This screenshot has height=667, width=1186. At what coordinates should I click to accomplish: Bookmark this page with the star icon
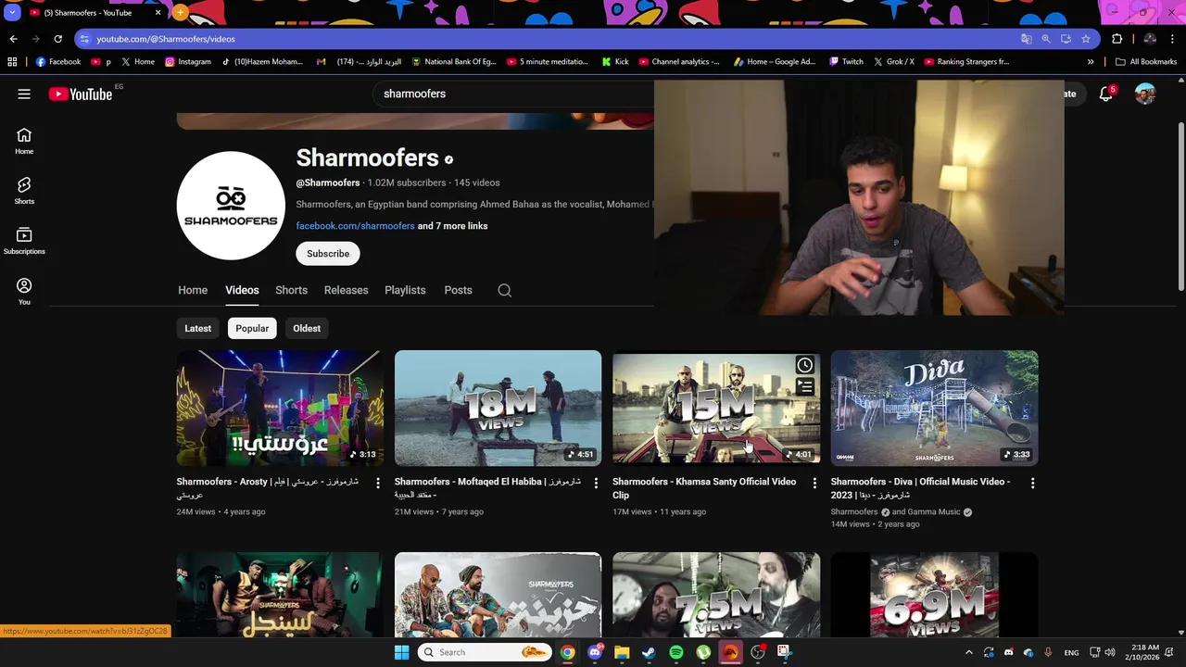tap(1085, 39)
